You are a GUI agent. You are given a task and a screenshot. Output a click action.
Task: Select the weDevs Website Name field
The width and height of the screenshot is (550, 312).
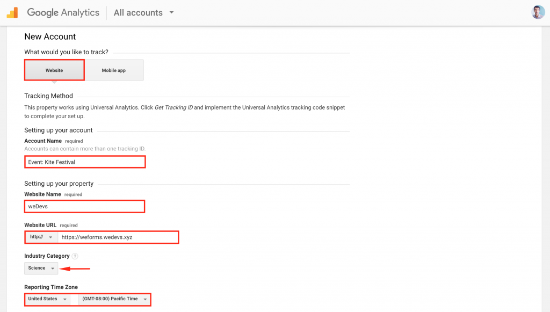click(84, 206)
